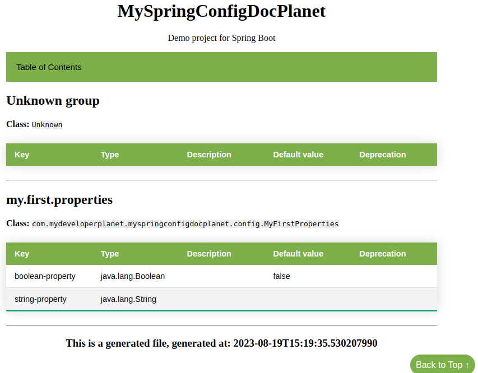Select the MySpringConfigDocPlanet page title

tap(221, 11)
